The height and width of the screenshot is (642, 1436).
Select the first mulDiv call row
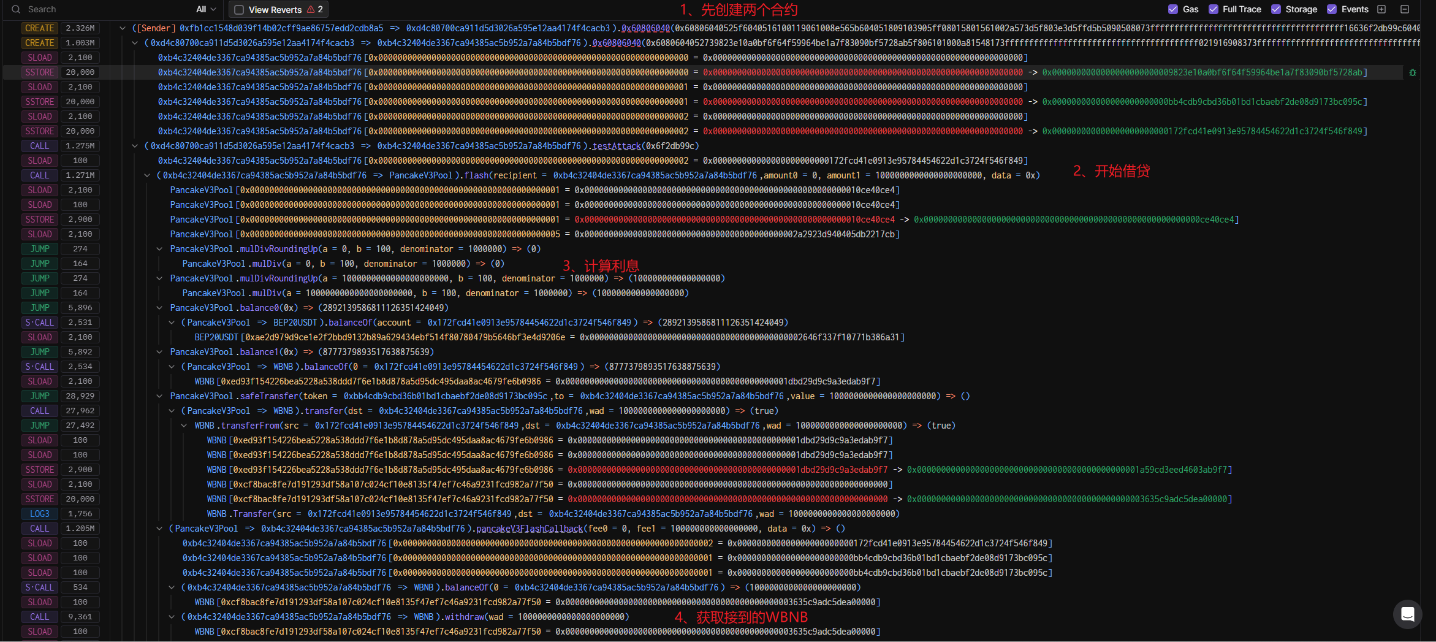pos(343,264)
